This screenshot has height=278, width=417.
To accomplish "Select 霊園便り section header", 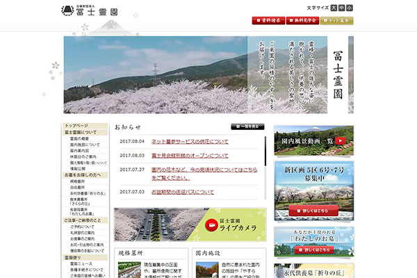I will (x=85, y=258).
